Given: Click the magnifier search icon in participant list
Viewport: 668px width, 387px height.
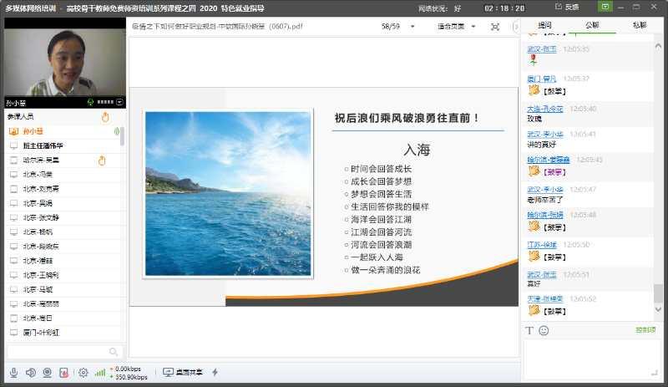Looking at the screenshot, I should click(x=114, y=352).
